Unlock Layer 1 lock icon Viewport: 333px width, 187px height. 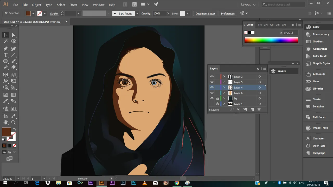[x=217, y=104]
